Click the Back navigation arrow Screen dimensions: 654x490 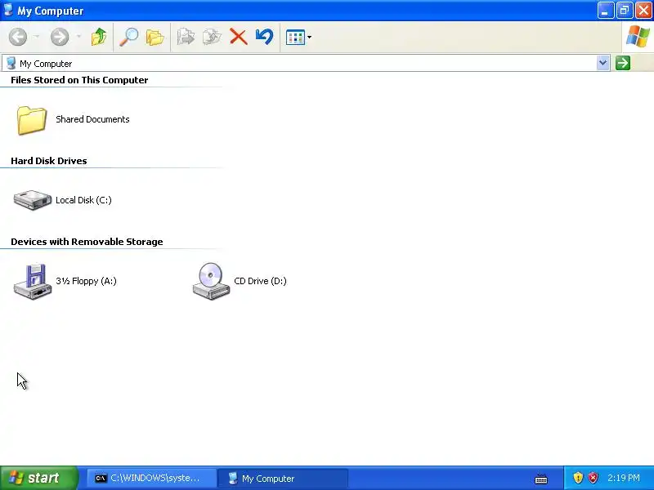click(18, 37)
